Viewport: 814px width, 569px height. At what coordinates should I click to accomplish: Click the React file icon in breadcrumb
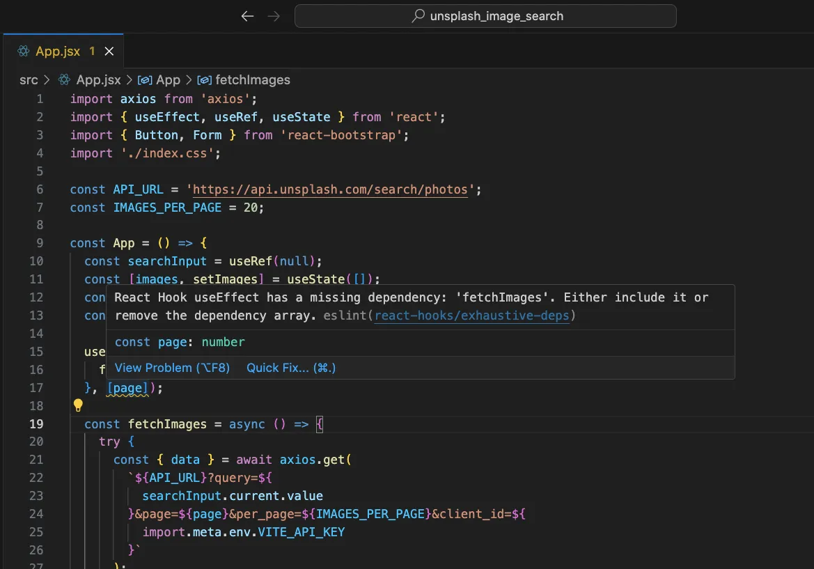point(65,80)
